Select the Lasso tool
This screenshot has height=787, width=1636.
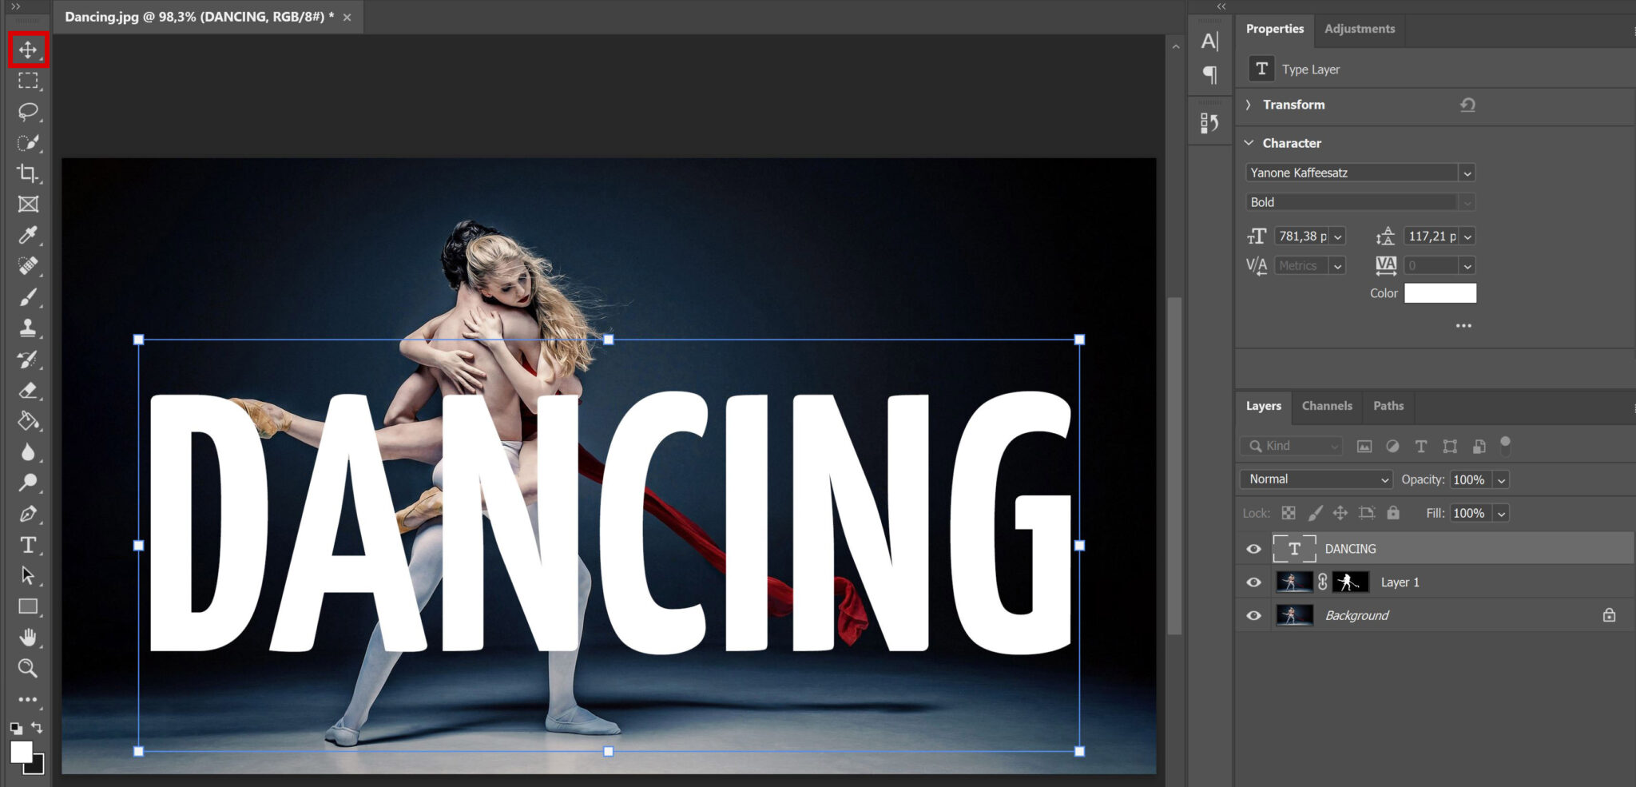[x=28, y=112]
